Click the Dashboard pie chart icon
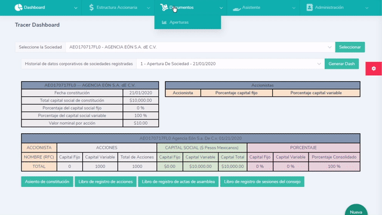This screenshot has width=382, height=215. click(x=19, y=8)
